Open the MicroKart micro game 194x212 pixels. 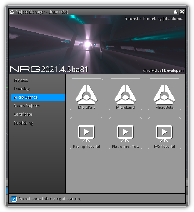tap(86, 95)
